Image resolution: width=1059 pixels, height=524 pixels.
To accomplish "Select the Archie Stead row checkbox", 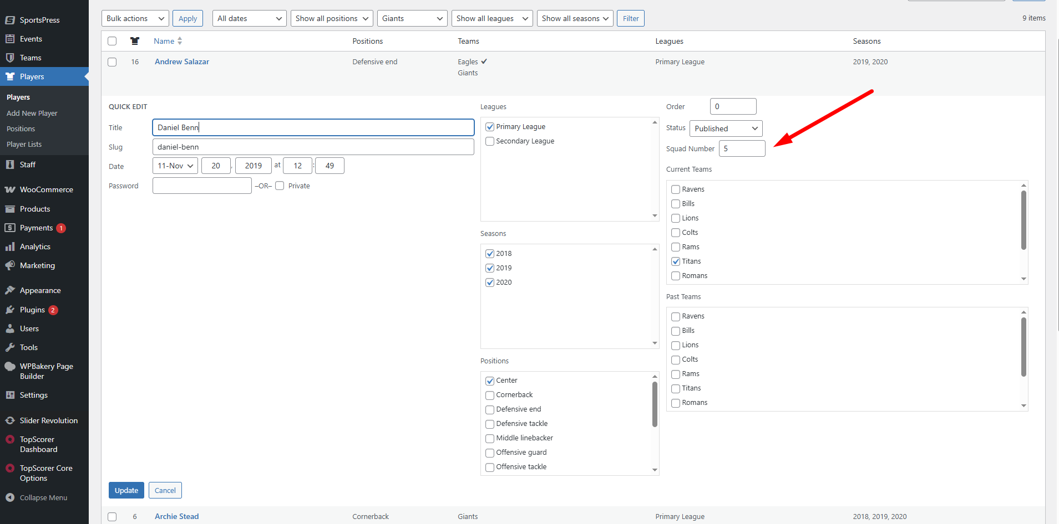I will (x=112, y=517).
